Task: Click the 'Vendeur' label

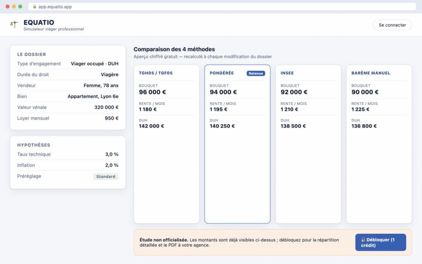Action: (x=26, y=85)
